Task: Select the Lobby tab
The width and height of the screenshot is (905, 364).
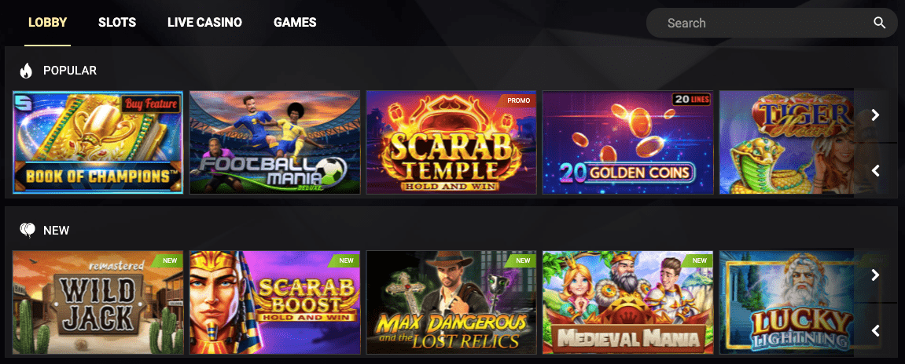Action: tap(47, 23)
